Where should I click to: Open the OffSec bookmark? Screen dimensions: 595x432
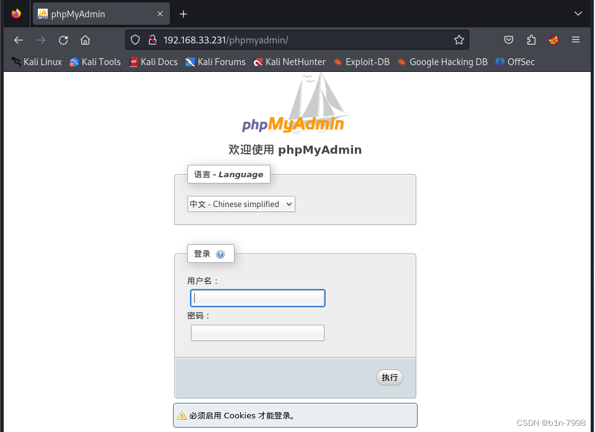[x=515, y=62]
